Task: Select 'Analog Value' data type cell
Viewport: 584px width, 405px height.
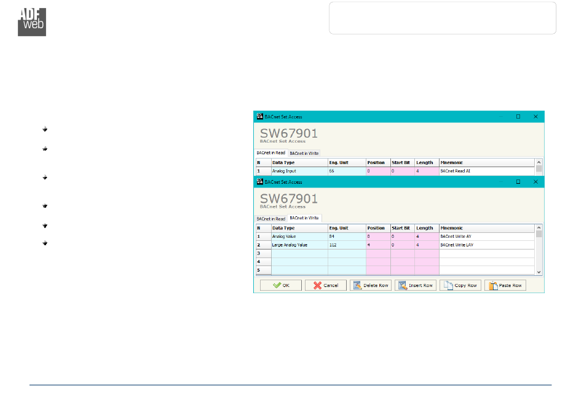Action: point(299,237)
